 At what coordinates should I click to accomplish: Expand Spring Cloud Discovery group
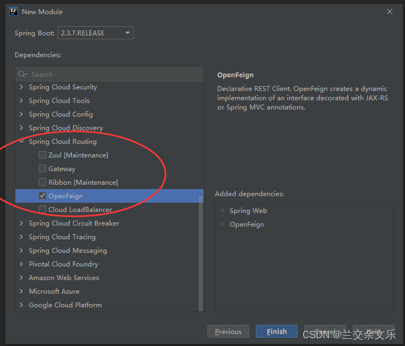point(21,128)
